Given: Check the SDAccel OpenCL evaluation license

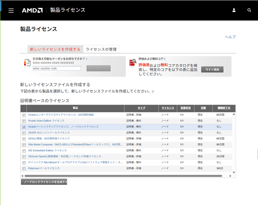Looking at the screenshot, I should click(x=24, y=157).
